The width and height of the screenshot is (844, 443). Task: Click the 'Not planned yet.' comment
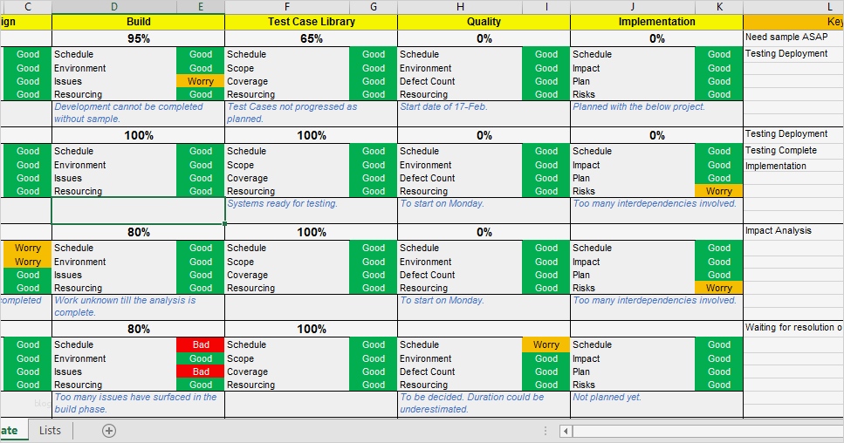click(x=656, y=404)
